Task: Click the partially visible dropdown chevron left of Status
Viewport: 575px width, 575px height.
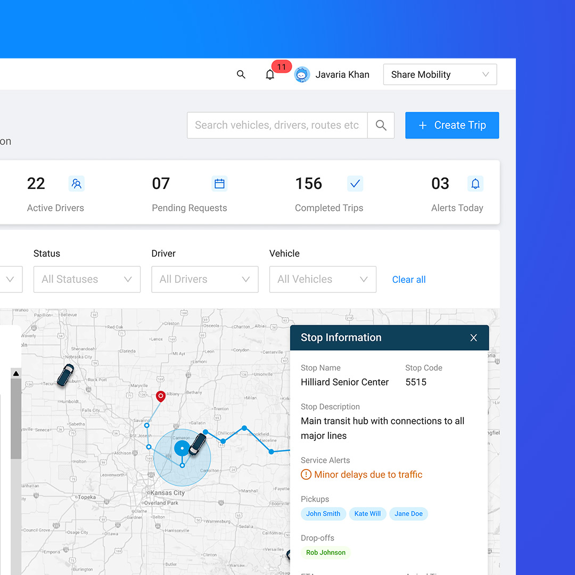Action: [x=10, y=280]
